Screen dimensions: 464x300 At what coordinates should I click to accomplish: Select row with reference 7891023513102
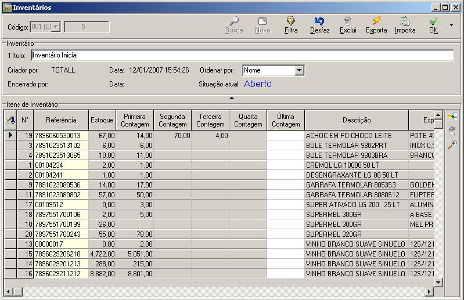click(x=61, y=145)
